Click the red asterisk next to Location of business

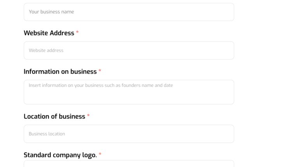[x=88, y=116]
